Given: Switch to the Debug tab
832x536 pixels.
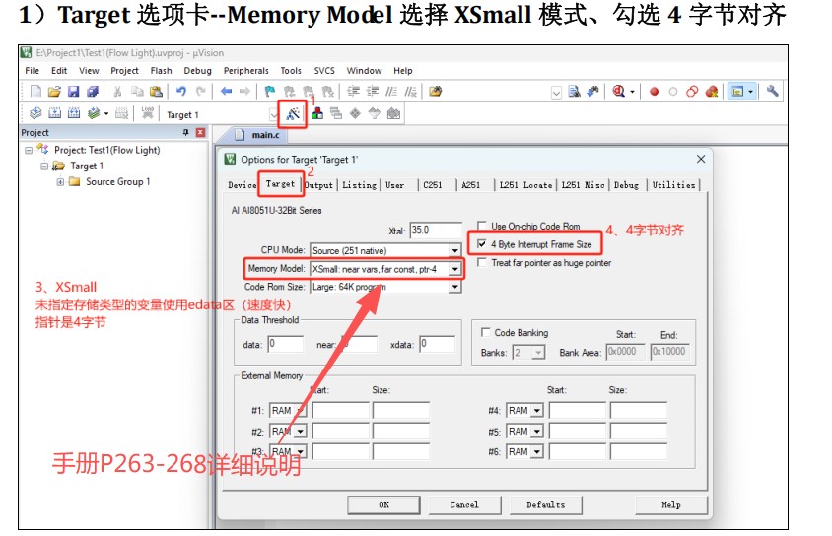Looking at the screenshot, I should pyautogui.click(x=626, y=185).
